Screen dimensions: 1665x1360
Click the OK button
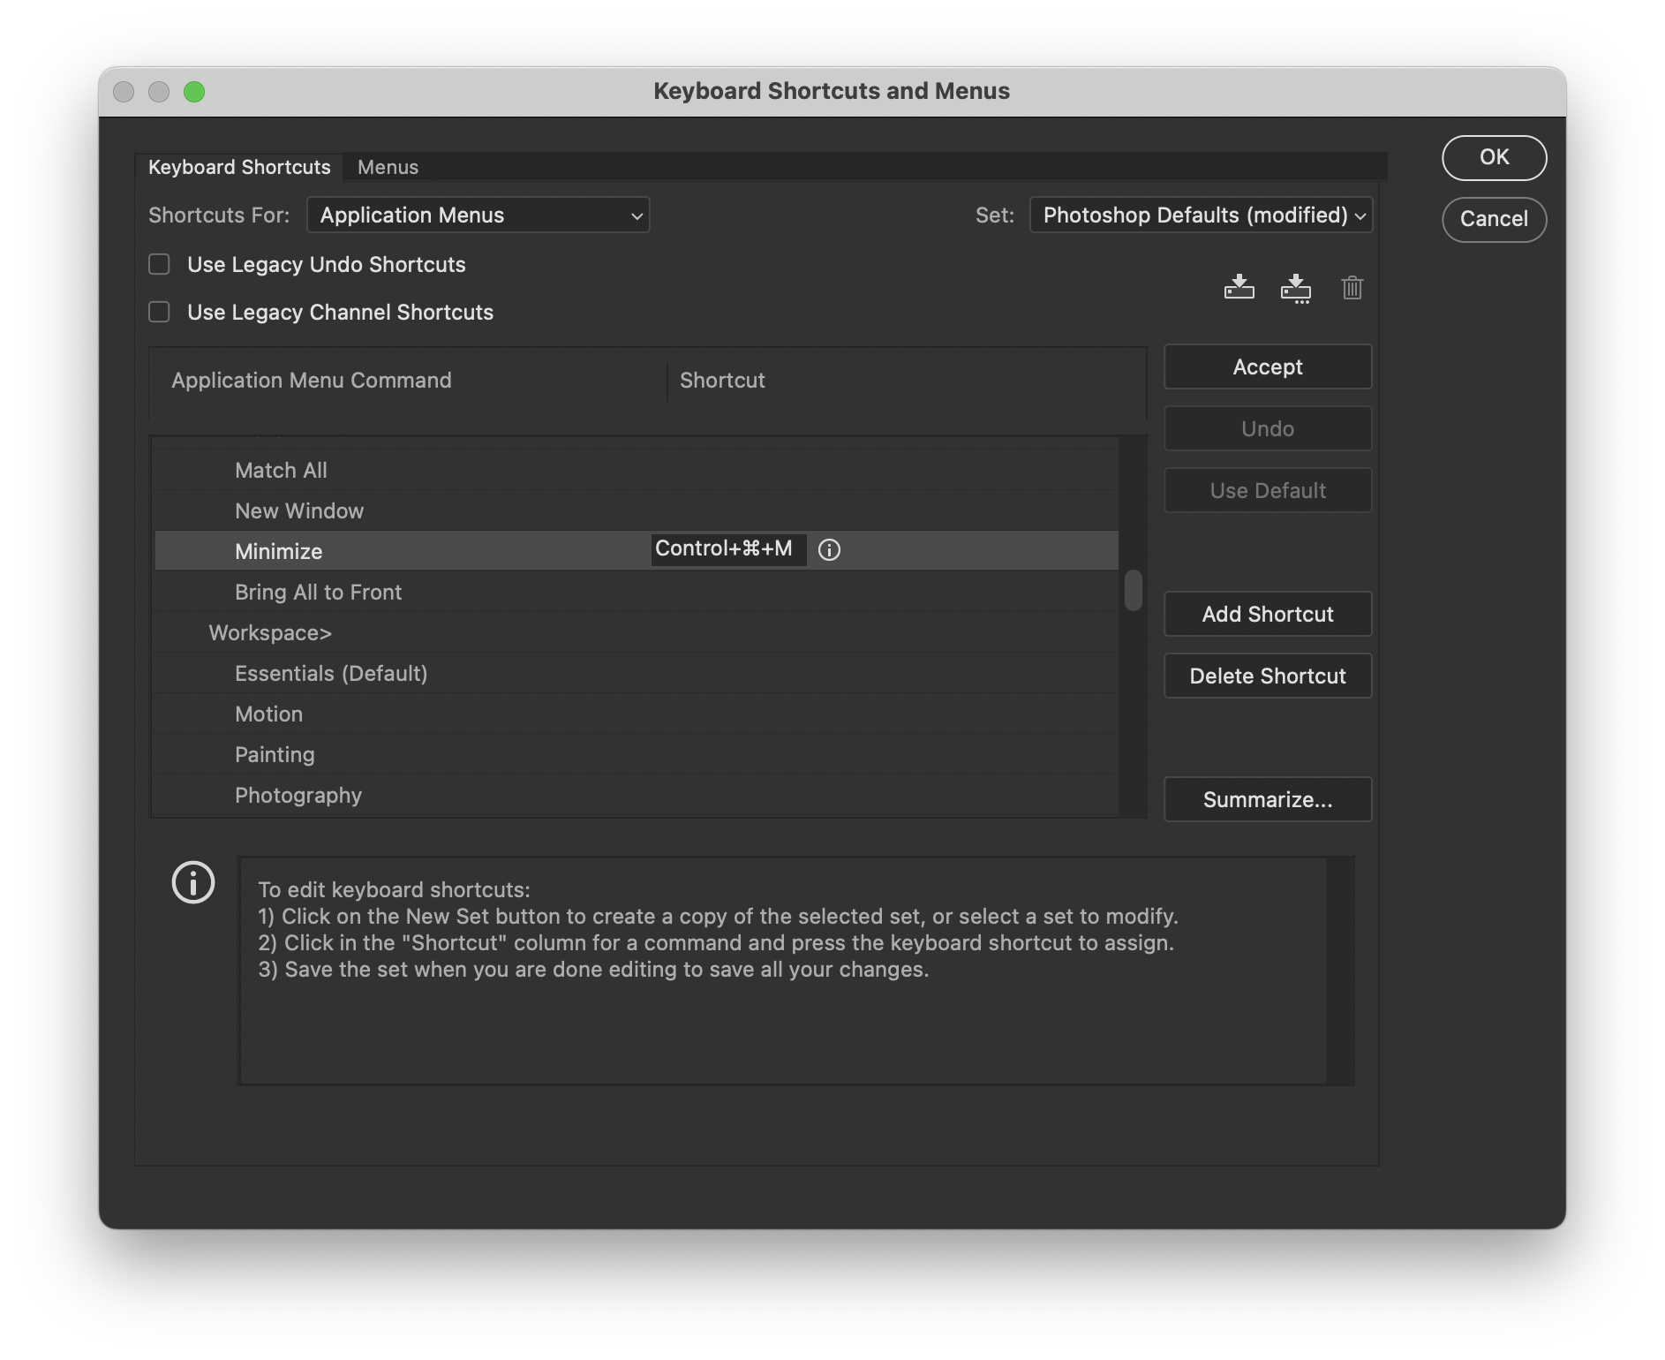coord(1494,157)
